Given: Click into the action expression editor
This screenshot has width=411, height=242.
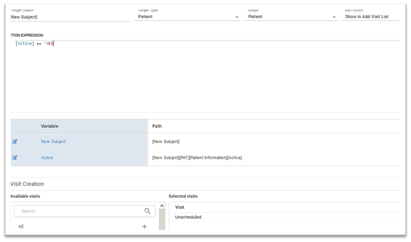Looking at the screenshot, I should [205, 76].
